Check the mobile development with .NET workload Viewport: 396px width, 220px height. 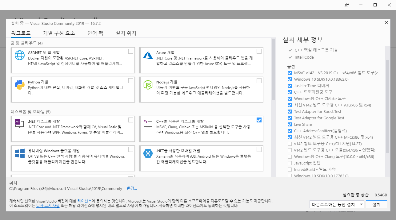(x=259, y=149)
